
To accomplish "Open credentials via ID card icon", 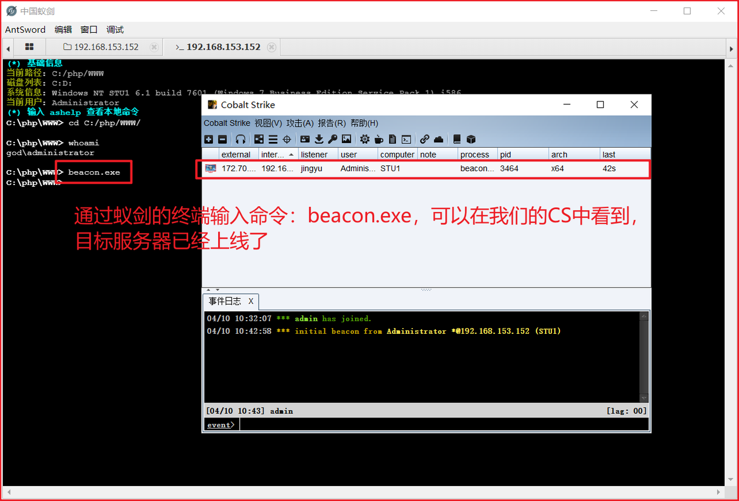I will (305, 139).
